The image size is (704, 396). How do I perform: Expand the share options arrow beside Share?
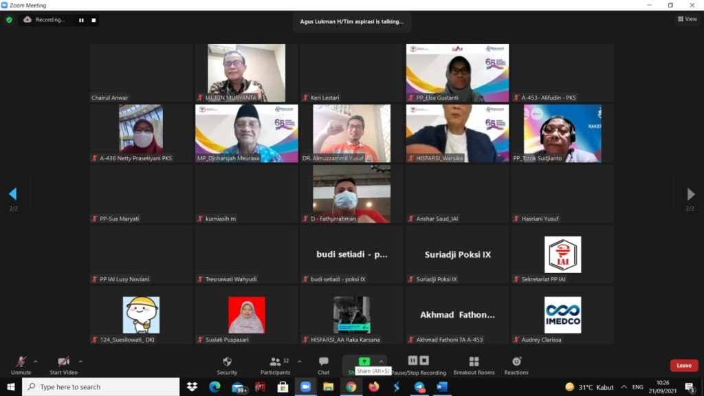point(382,361)
